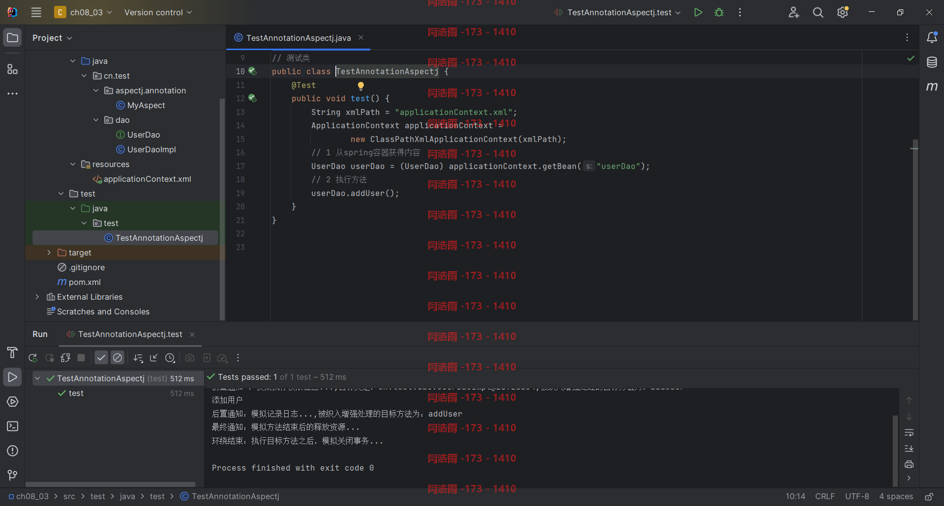This screenshot has width=944, height=506.
Task: Stop the running process button
Action: (x=81, y=358)
